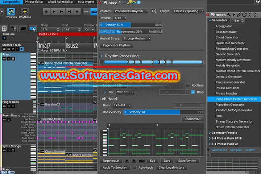Open the MIDI Import tab
The image size is (261, 174).
pos(86,2)
